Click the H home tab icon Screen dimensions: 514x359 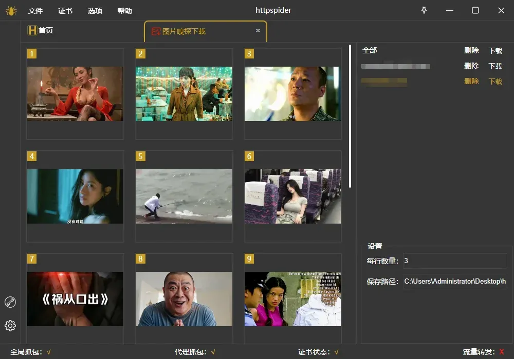[x=32, y=30]
